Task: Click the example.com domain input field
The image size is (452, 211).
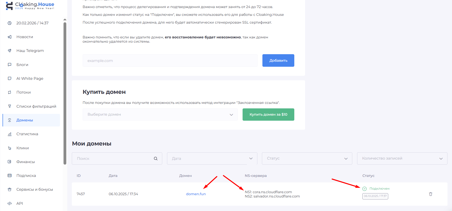Action: tap(170, 61)
